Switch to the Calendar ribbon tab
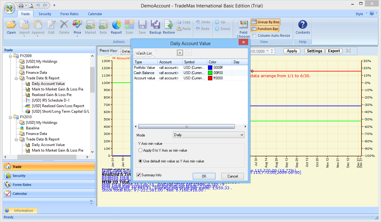The image size is (381, 222). click(95, 14)
